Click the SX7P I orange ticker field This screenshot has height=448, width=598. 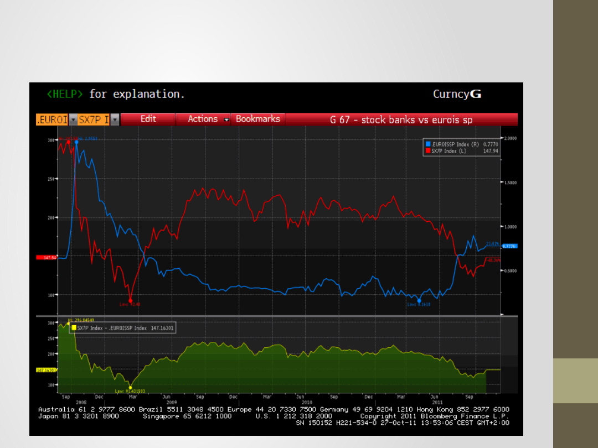(x=92, y=119)
